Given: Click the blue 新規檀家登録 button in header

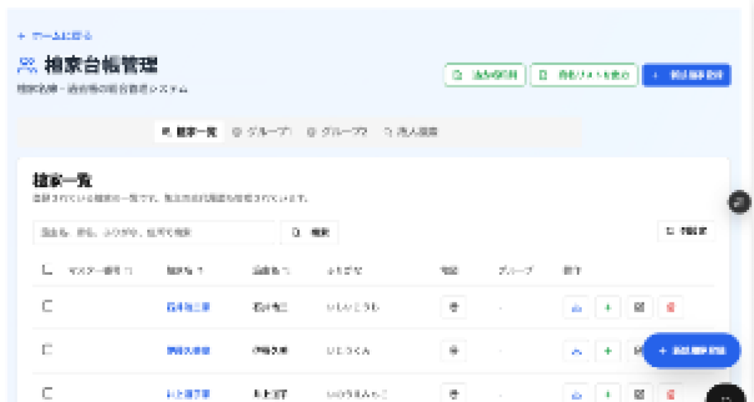Looking at the screenshot, I should (x=686, y=75).
